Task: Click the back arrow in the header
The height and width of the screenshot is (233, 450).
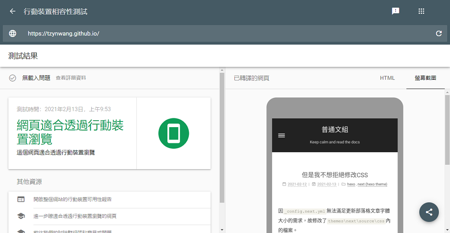Action: (x=13, y=11)
